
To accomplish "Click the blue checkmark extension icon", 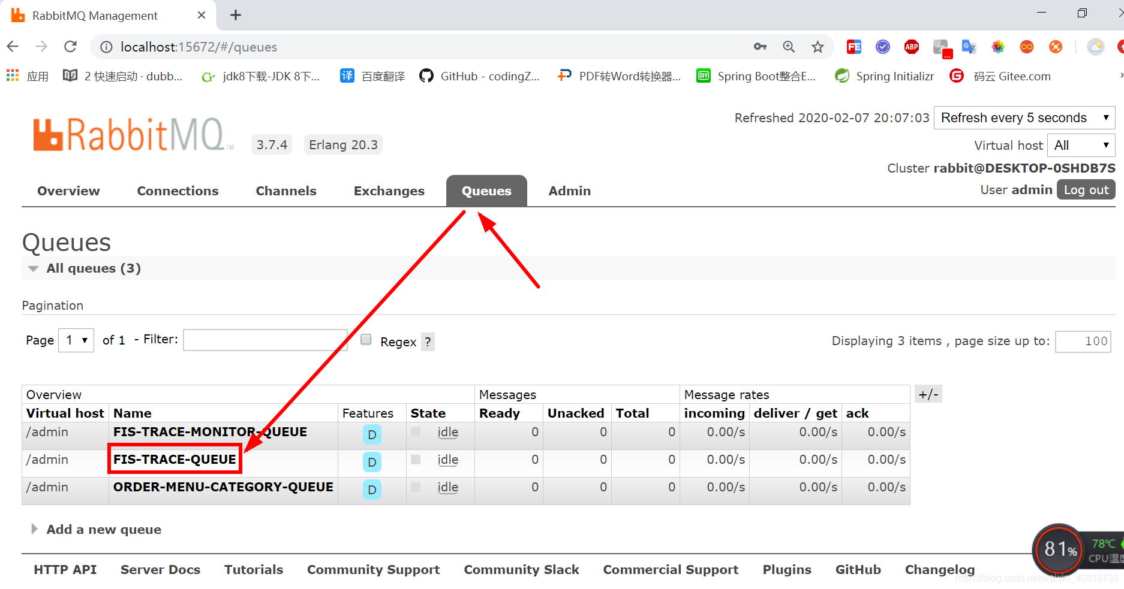I will (x=883, y=47).
